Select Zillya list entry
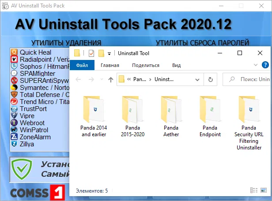This screenshot has width=272, height=201. 26,144
